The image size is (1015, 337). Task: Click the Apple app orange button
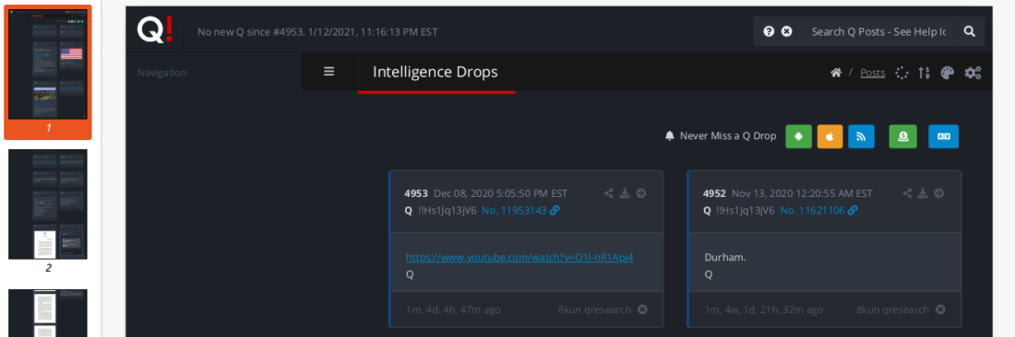point(830,136)
